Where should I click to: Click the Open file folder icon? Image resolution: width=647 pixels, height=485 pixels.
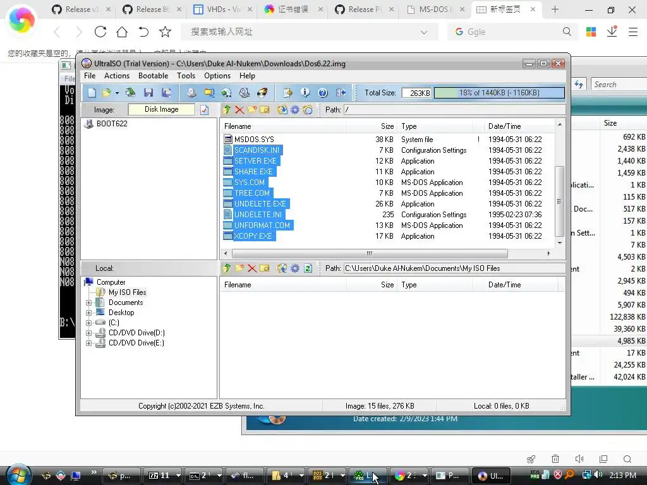click(x=106, y=93)
